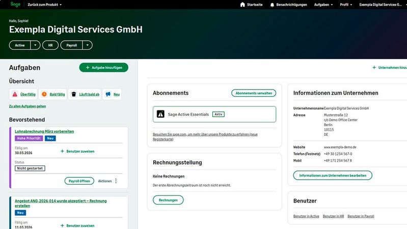Click plus icon beside Unternehmen hinzufügen
This screenshot has height=229, width=407.
(x=374, y=68)
